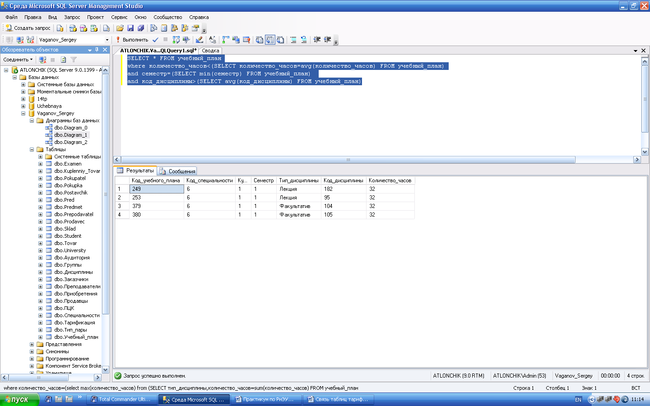Collapse the Диаграммы баз данных folder
The image size is (650, 406).
32,120
